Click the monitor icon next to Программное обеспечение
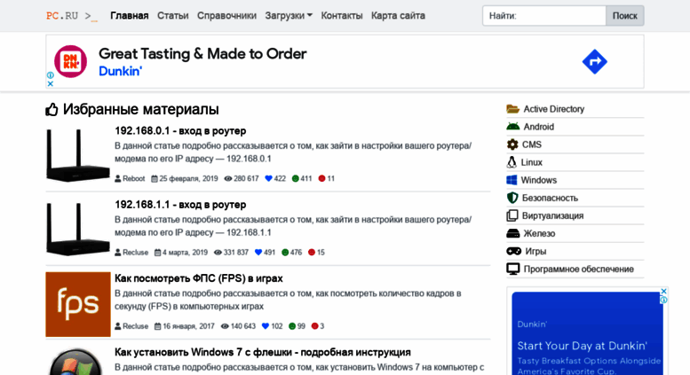Screen dimensions: 690x375 (x=512, y=270)
